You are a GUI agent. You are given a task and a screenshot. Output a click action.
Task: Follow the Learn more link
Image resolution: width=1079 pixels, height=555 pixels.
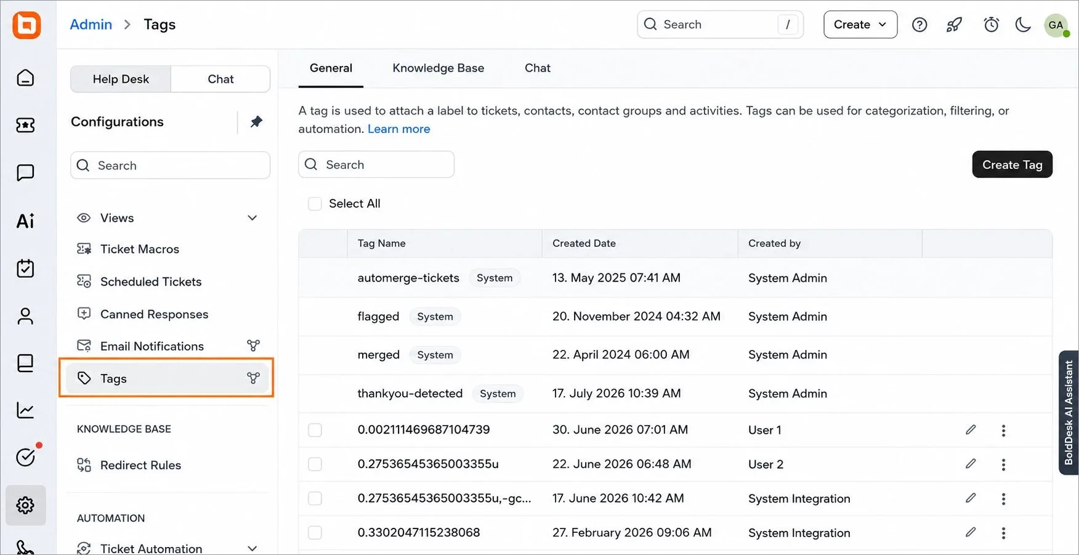point(399,129)
